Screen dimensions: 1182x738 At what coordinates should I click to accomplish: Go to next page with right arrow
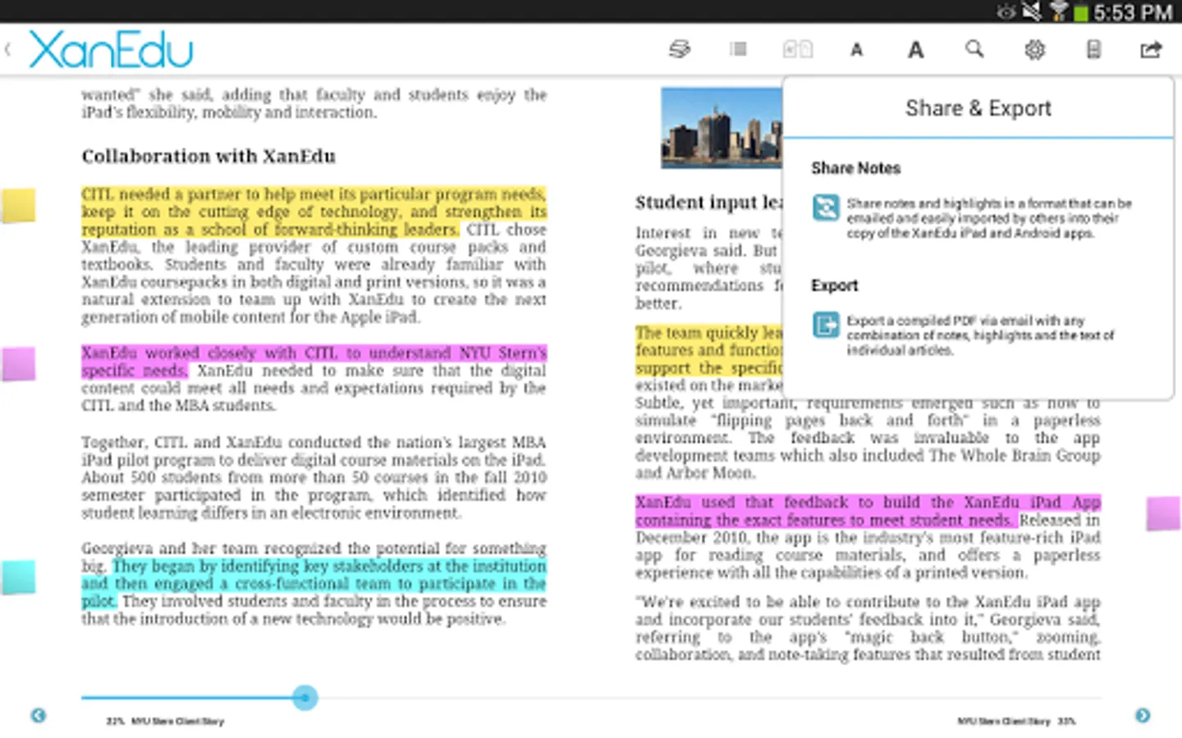pyautogui.click(x=1143, y=716)
